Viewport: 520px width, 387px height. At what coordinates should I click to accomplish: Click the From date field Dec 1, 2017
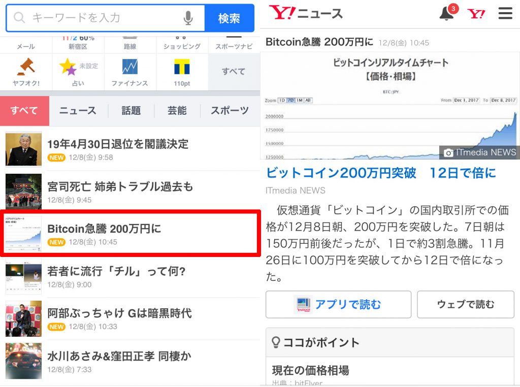(x=466, y=100)
